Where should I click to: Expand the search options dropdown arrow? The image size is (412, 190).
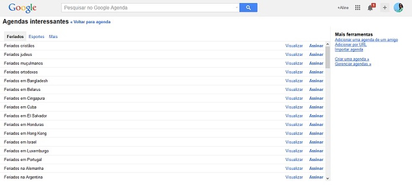(x=236, y=8)
